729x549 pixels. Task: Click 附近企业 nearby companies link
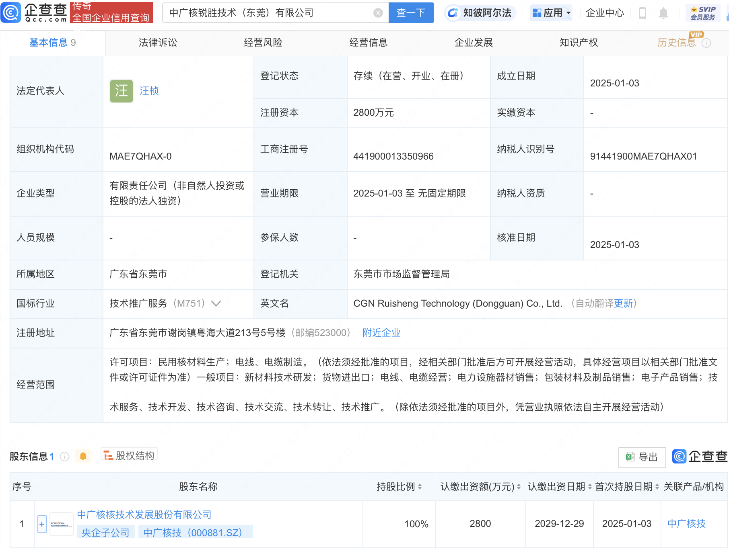[x=381, y=333]
